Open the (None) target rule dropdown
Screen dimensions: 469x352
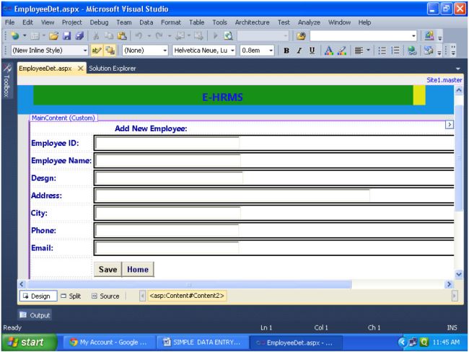click(x=165, y=50)
